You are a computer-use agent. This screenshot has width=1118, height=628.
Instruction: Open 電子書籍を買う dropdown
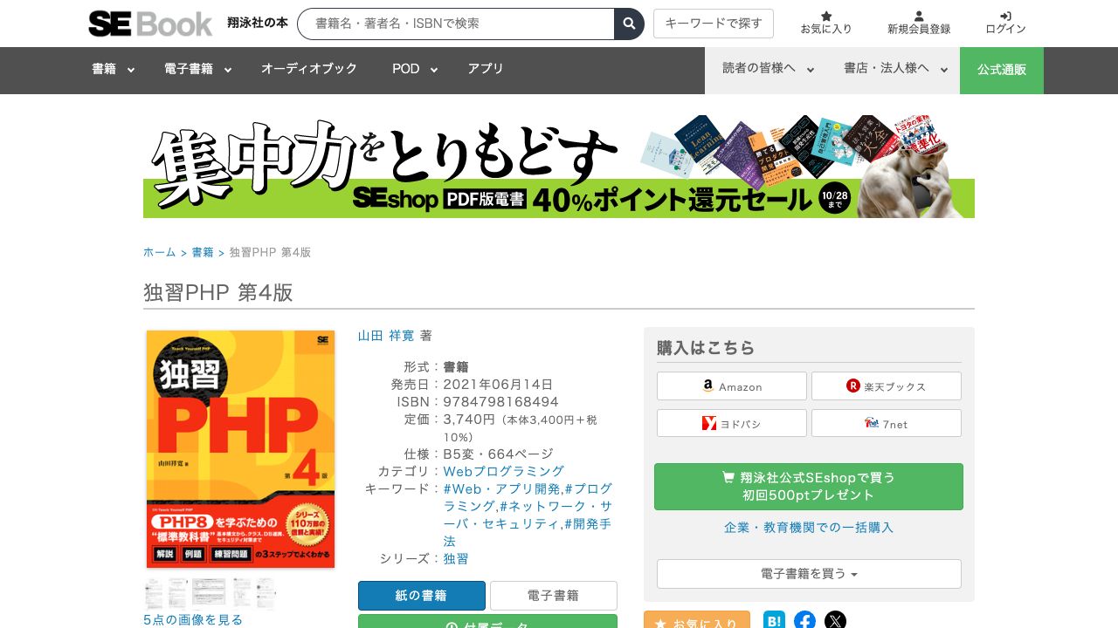(x=809, y=574)
